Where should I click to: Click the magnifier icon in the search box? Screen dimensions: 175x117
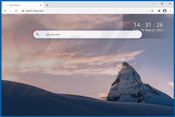(37, 35)
